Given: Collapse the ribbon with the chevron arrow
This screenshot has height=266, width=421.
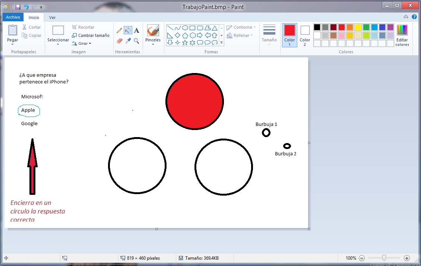Looking at the screenshot, I should [406, 17].
